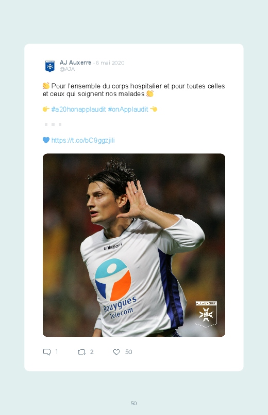
Task: Click the @AJA handle
Action: click(x=67, y=69)
